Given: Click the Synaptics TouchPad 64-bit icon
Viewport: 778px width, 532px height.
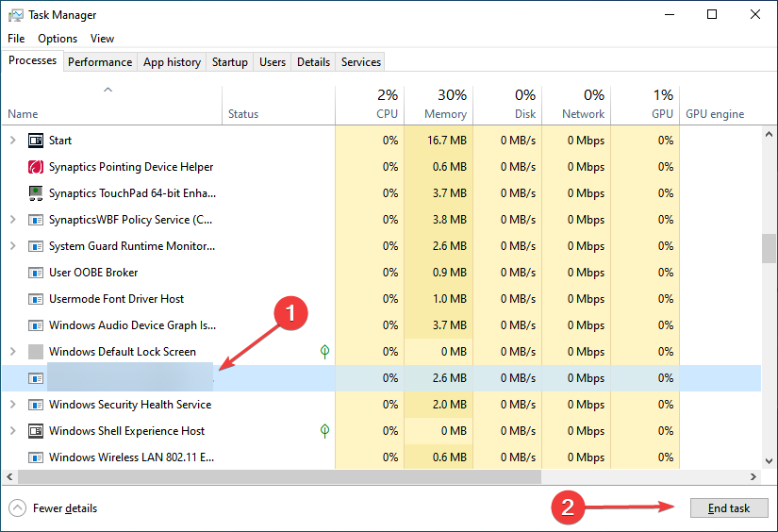Looking at the screenshot, I should coord(36,193).
